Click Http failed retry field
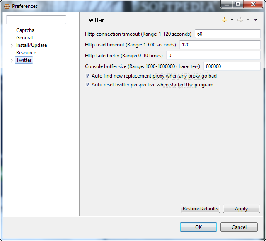The height and width of the screenshot is (241, 266). click(213, 55)
